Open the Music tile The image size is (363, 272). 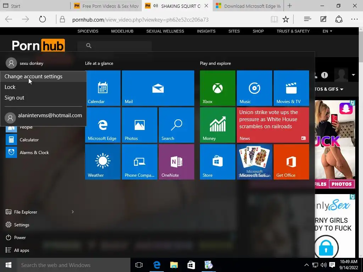tap(255, 88)
